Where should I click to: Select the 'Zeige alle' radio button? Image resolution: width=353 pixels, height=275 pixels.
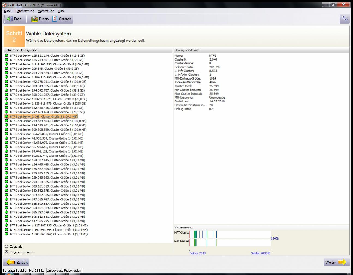7,247
